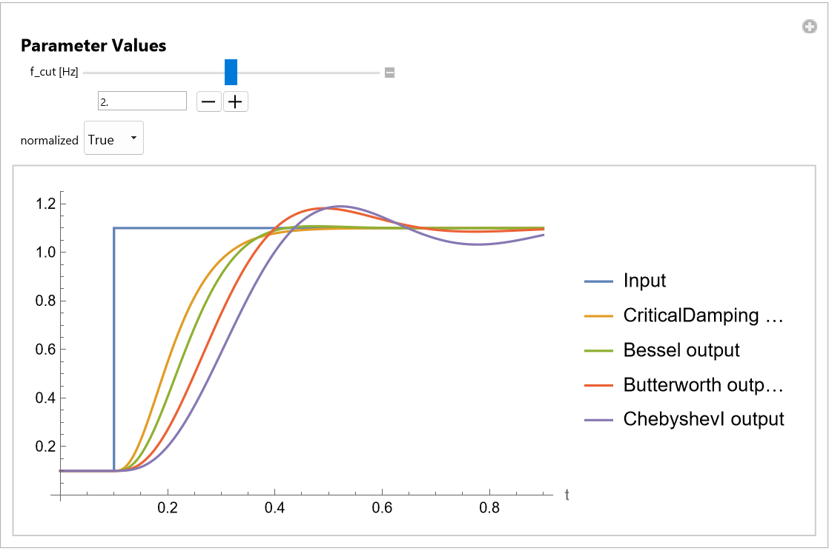The image size is (829, 551).
Task: Click the minus stepper button for f_cut
Action: [x=209, y=101]
